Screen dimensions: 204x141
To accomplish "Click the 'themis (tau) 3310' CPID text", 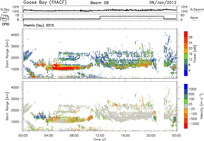I will pos(39,25).
